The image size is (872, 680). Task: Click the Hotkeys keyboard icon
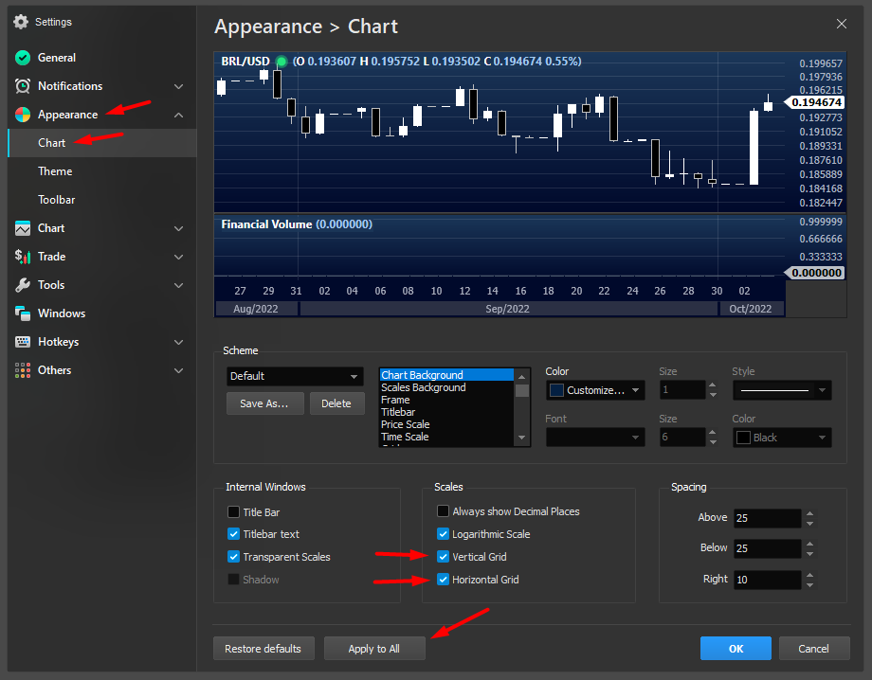point(23,342)
